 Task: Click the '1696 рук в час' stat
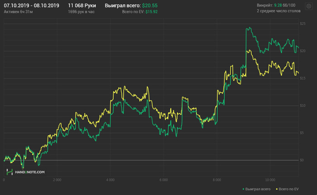[x=82, y=11]
